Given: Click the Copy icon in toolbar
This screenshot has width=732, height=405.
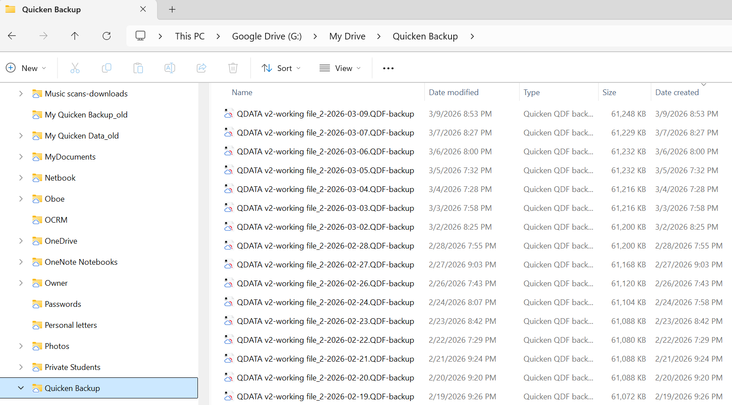Looking at the screenshot, I should (x=107, y=68).
